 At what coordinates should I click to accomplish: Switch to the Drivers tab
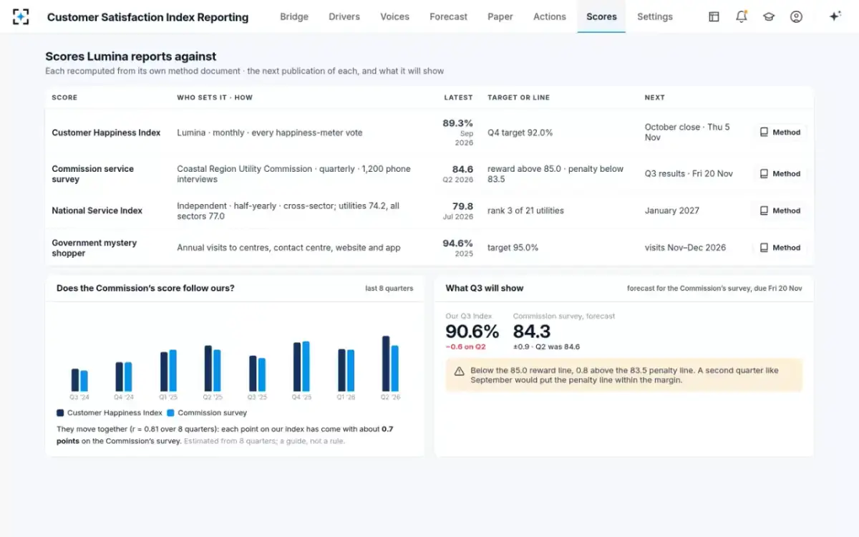344,16
